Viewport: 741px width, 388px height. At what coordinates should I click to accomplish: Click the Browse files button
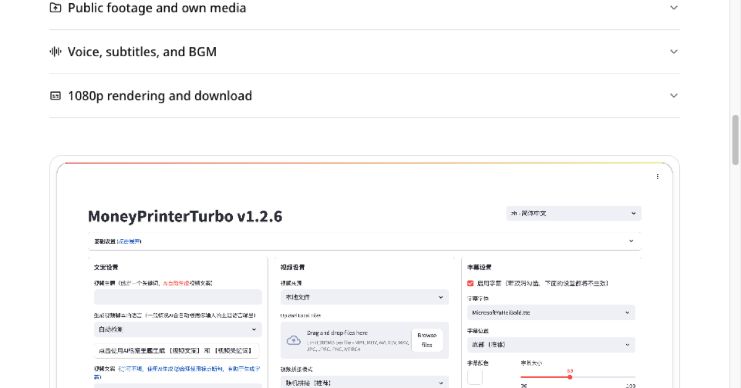tap(427, 340)
